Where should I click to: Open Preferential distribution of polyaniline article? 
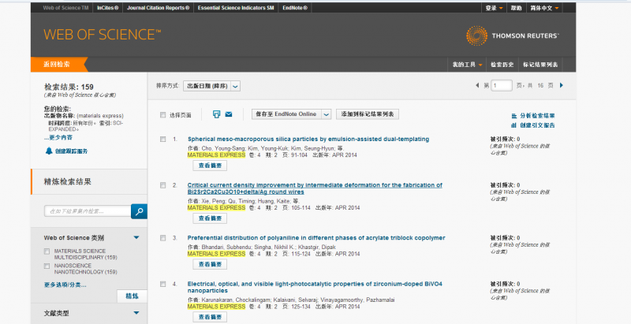pyautogui.click(x=316, y=238)
